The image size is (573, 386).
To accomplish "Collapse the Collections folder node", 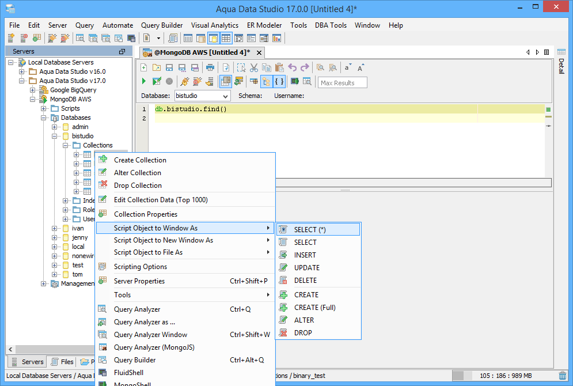I will coord(66,145).
